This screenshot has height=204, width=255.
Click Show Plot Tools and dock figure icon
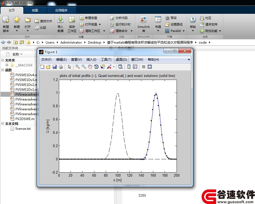pyautogui.click(x=150, y=67)
